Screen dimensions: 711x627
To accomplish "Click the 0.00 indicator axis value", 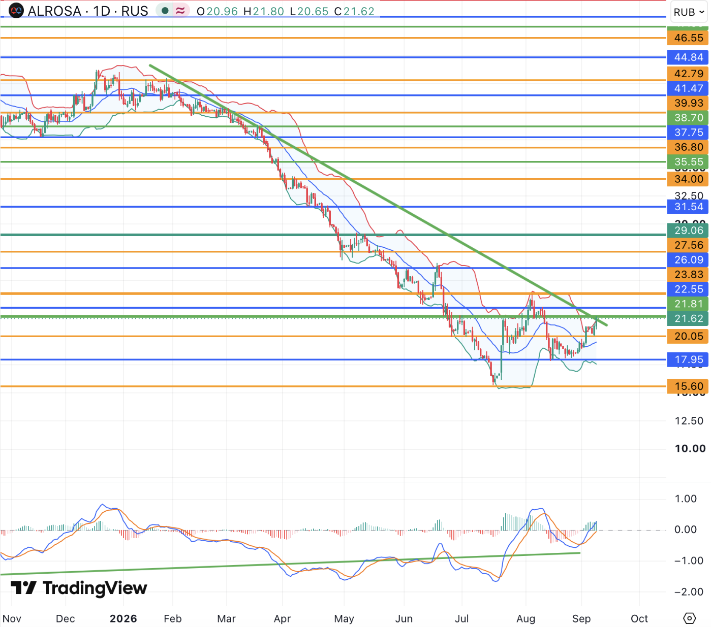I will pos(686,530).
